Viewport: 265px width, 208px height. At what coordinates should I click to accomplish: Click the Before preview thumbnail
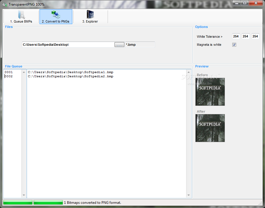[210, 92]
